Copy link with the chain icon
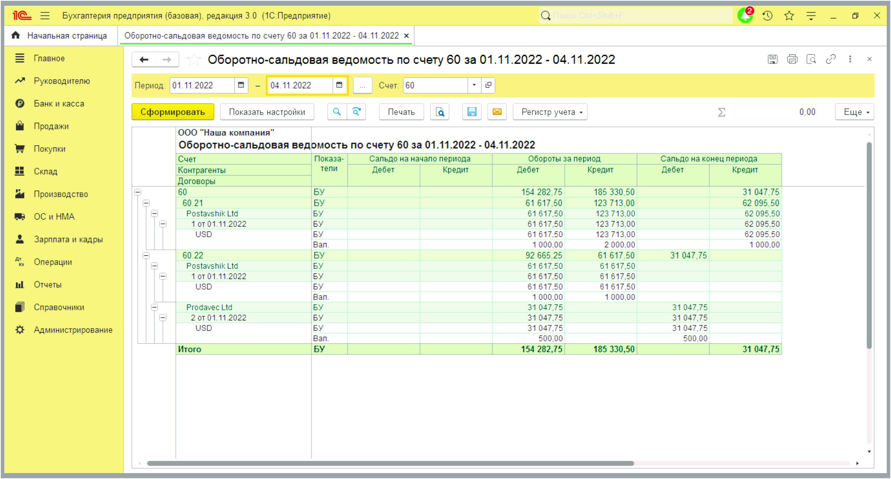This screenshot has height=479, width=891. (x=831, y=59)
